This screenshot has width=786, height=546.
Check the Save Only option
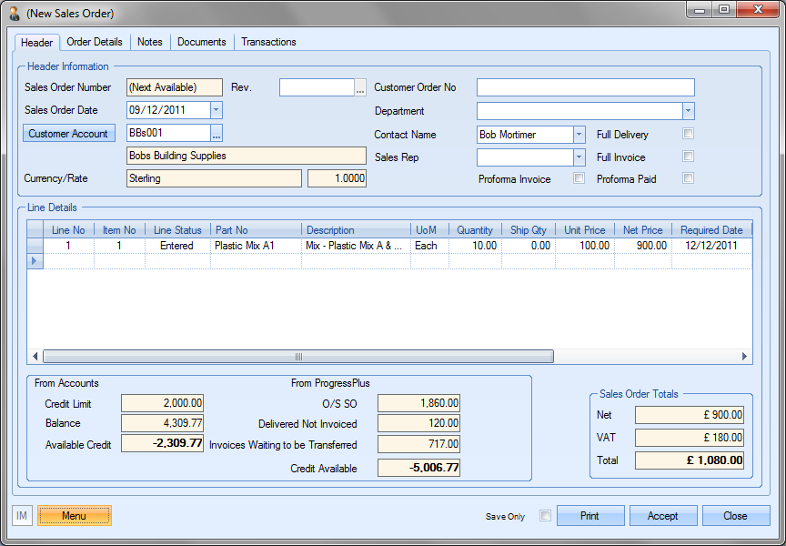pos(545,516)
